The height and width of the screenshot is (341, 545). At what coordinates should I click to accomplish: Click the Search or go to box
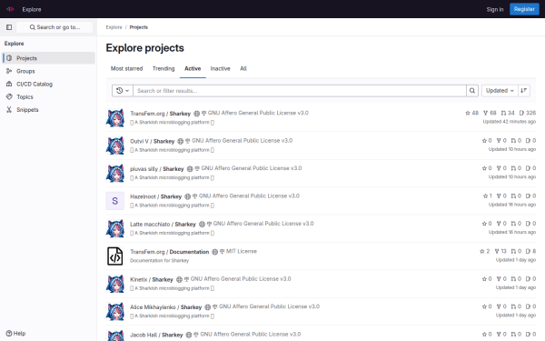point(54,27)
